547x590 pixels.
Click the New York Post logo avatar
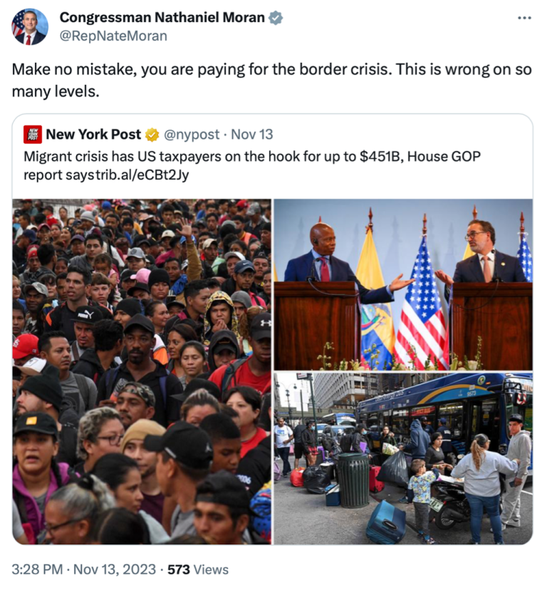(x=32, y=135)
